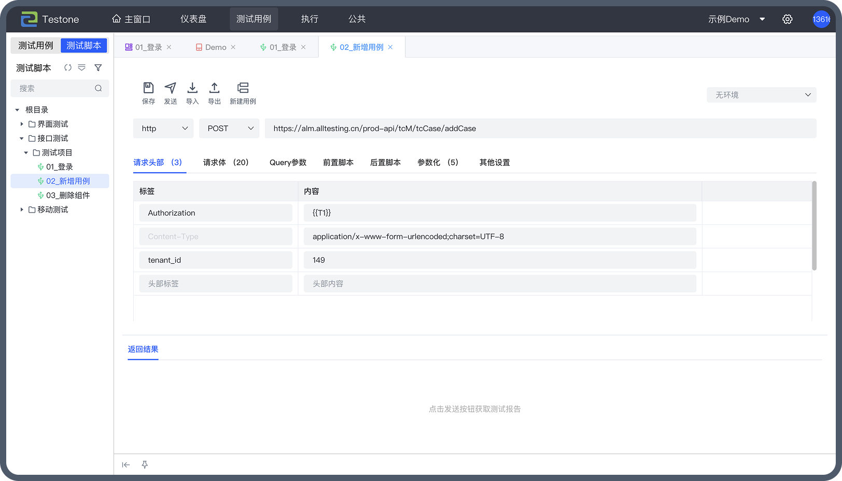842x481 pixels.
Task: Switch to the 测试用例 toggle button
Action: click(36, 46)
